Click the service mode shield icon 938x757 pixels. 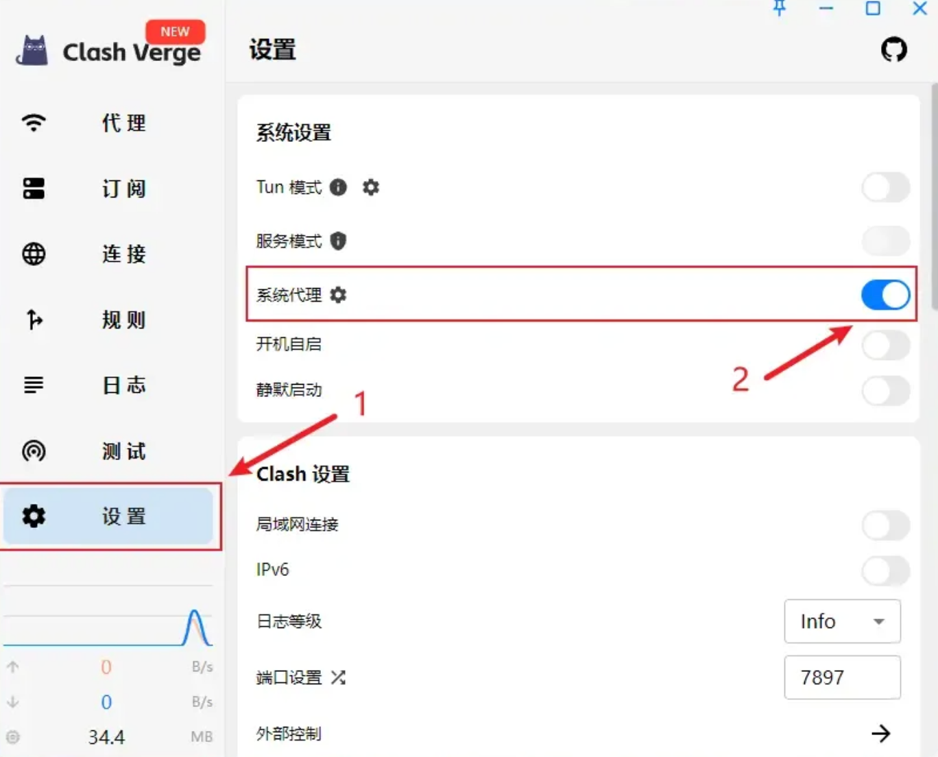coord(338,241)
